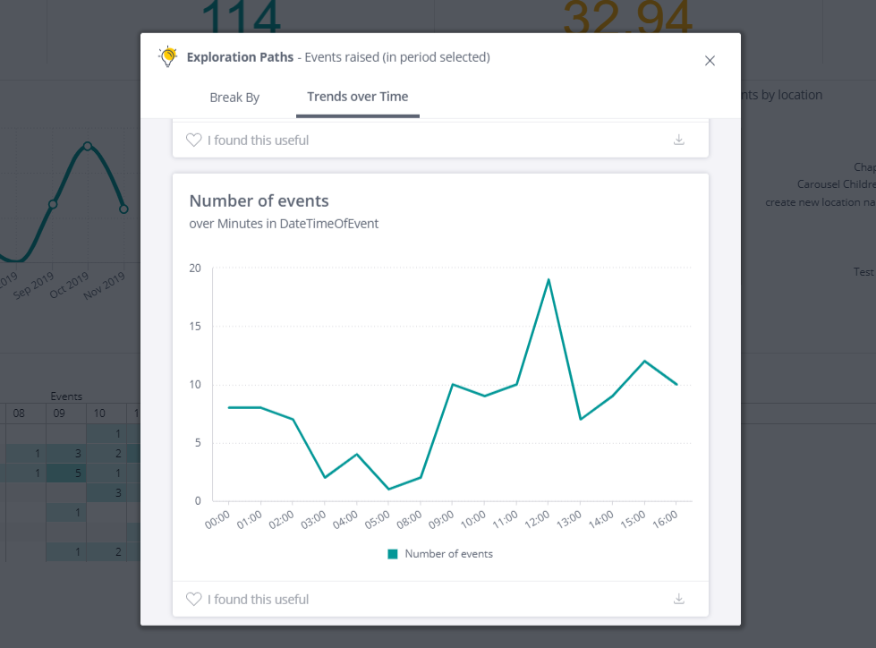Click 'create new location' entry in background
876x648 pixels.
tap(820, 202)
